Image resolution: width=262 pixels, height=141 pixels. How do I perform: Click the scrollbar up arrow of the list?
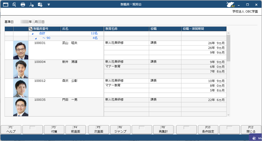click(x=228, y=33)
